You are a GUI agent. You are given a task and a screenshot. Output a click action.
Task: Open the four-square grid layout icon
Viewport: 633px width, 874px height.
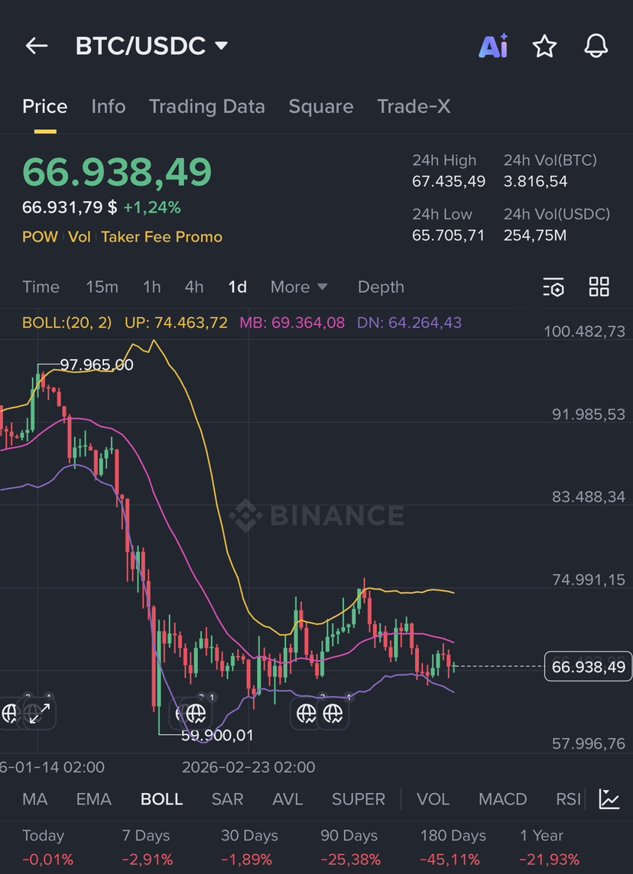pos(599,286)
